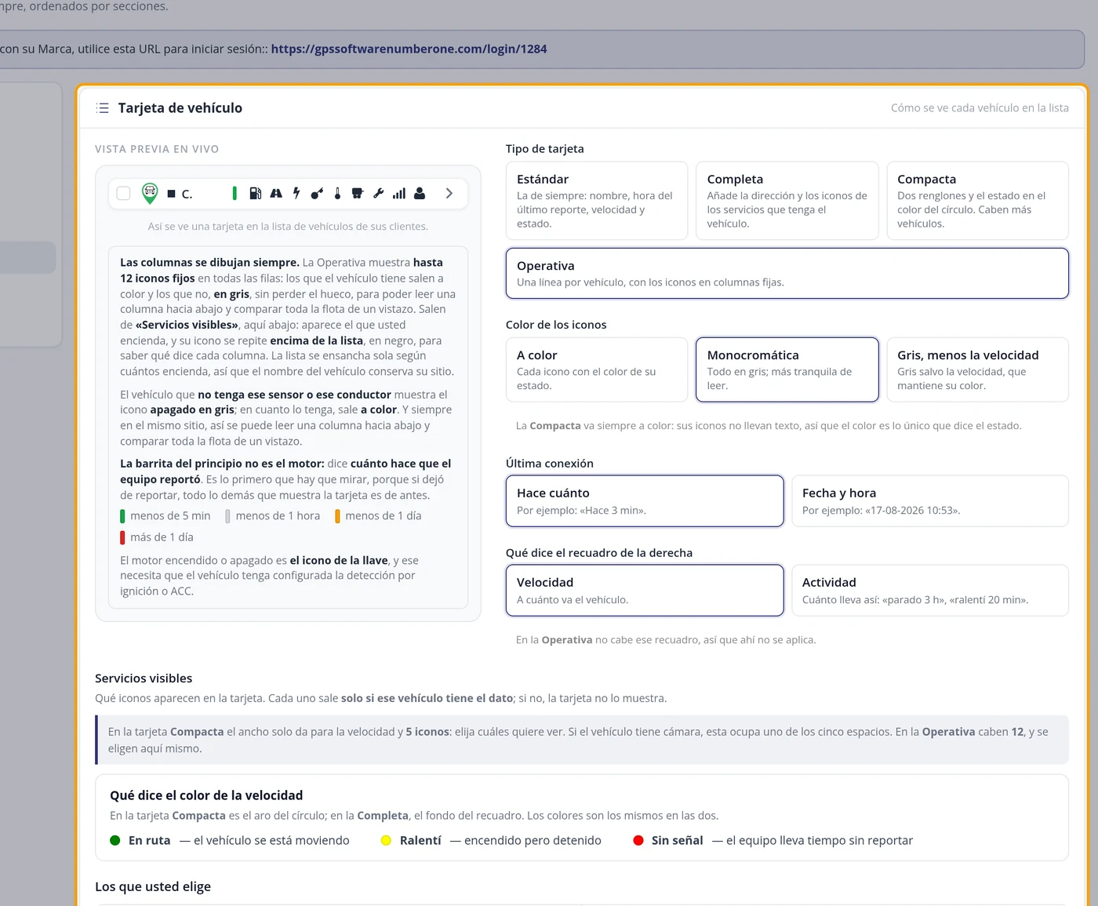Image resolution: width=1098 pixels, height=906 pixels.
Task: Click the orange bar beside menos de 1 día
Action: tap(337, 516)
